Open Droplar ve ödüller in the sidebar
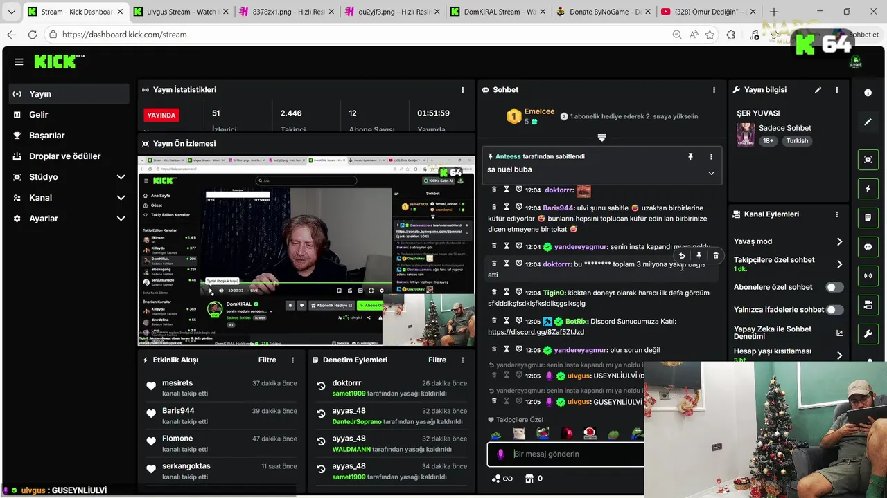The image size is (887, 498). click(69, 156)
